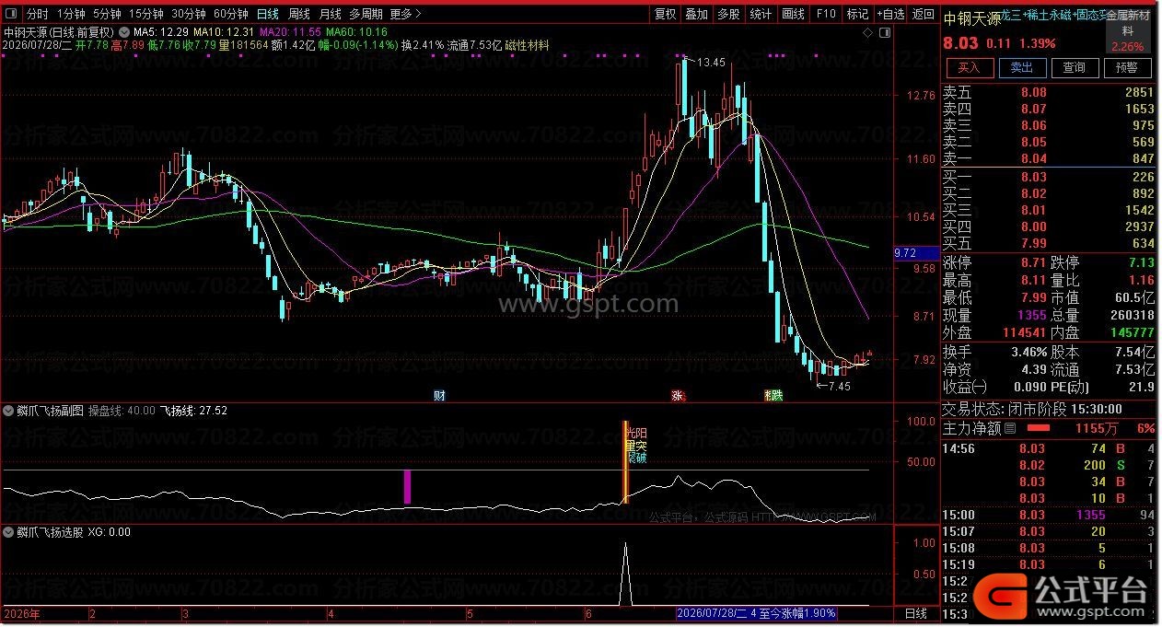The image size is (1162, 627).
Task: Click the square window icon at chart top-right
Action: click(884, 32)
